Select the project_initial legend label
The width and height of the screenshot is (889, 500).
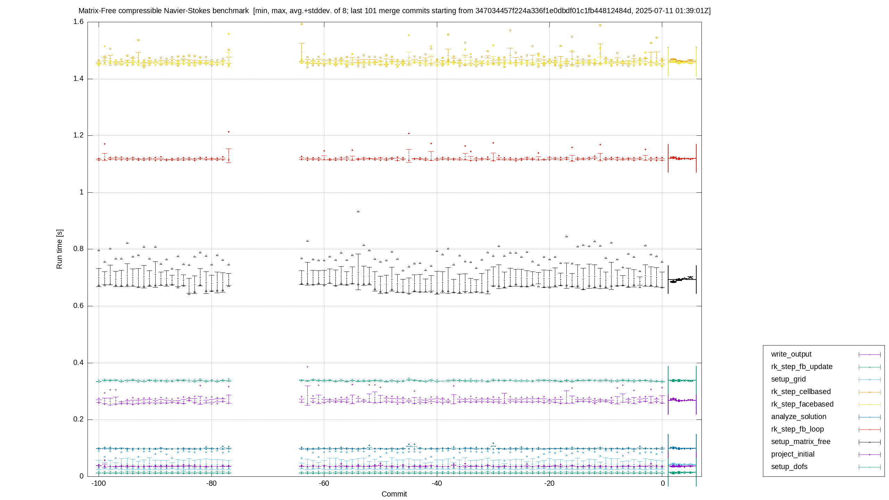click(793, 454)
